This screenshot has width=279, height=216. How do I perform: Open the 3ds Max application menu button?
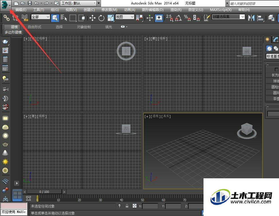pyautogui.click(x=6, y=5)
